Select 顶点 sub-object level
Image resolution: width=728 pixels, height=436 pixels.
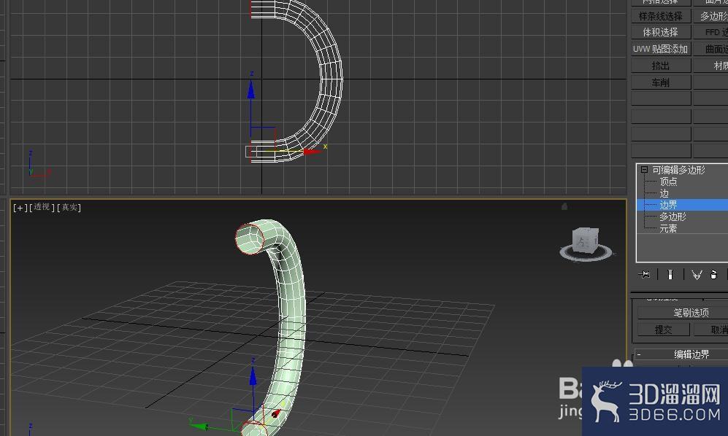click(x=668, y=182)
